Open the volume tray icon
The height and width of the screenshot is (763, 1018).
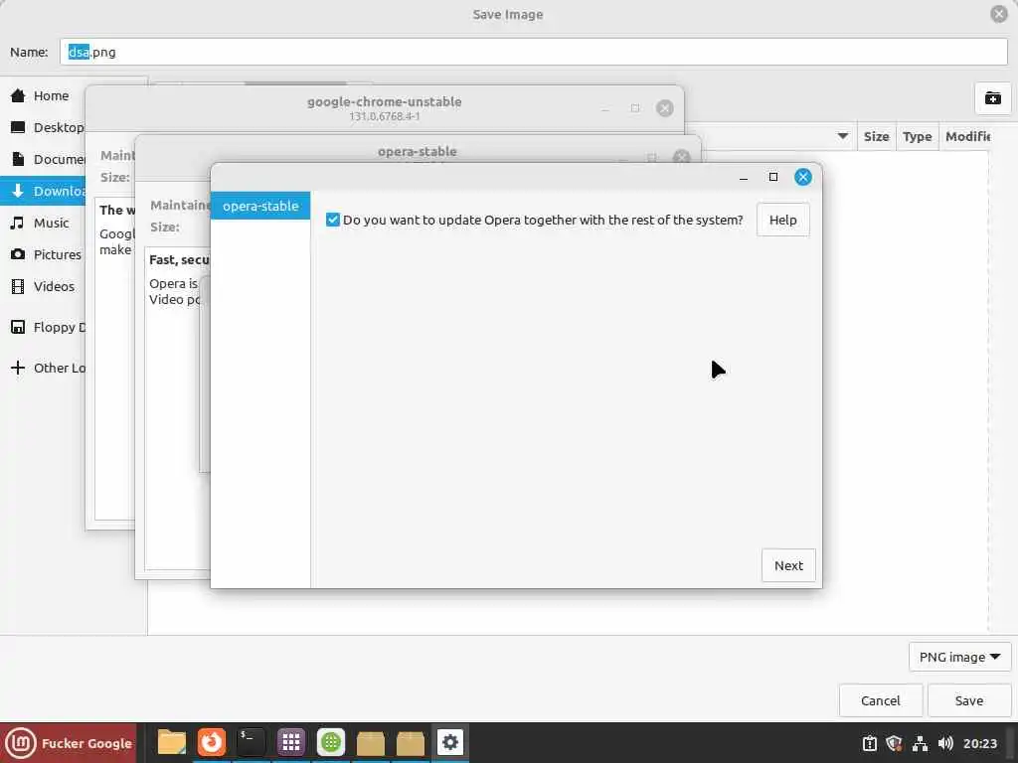coord(945,743)
